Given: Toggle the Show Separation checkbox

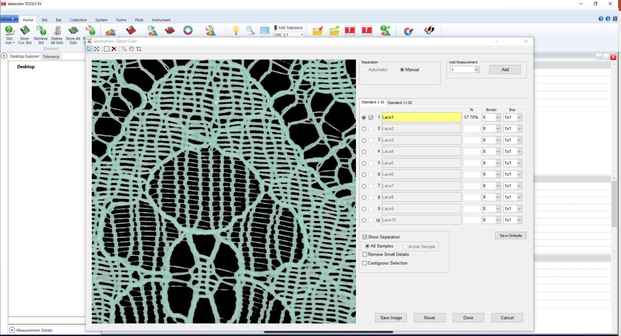Looking at the screenshot, I should 365,237.
